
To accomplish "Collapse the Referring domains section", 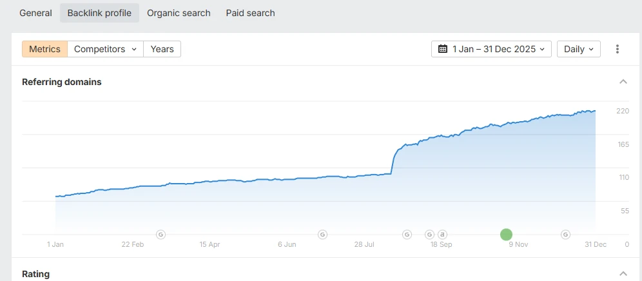I will pos(623,81).
